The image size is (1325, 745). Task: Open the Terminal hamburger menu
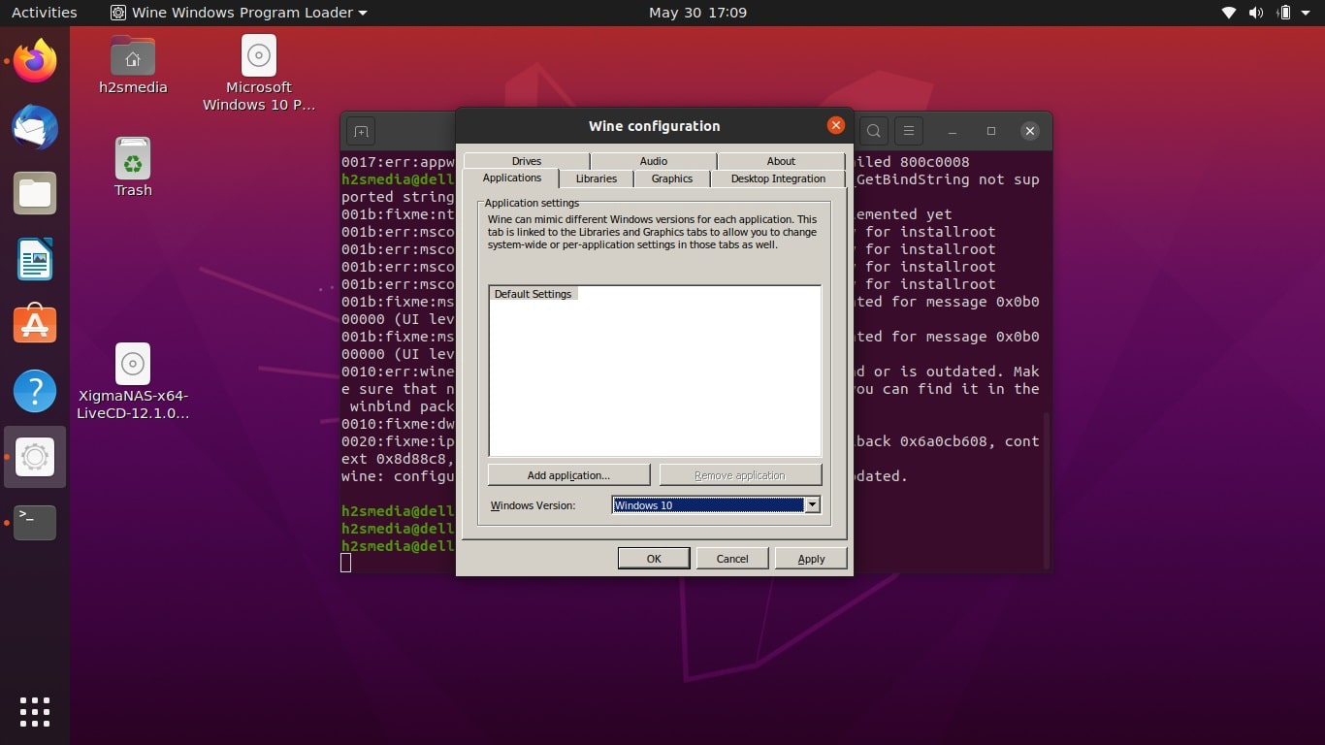tap(909, 131)
